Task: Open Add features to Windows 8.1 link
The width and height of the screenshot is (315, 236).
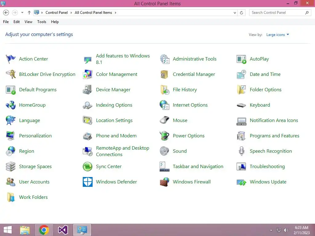Action: tap(123, 59)
